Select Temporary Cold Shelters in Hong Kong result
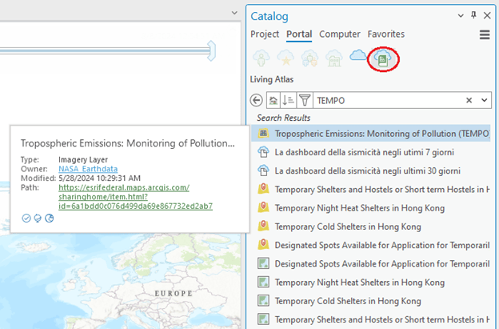The image size is (499, 329). (x=348, y=227)
